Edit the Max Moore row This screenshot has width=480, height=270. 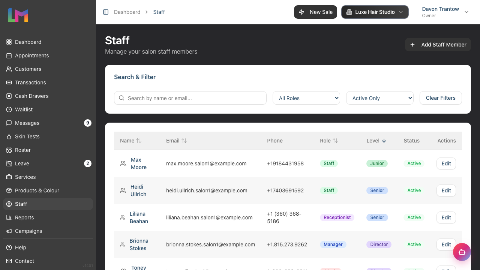[x=446, y=163]
